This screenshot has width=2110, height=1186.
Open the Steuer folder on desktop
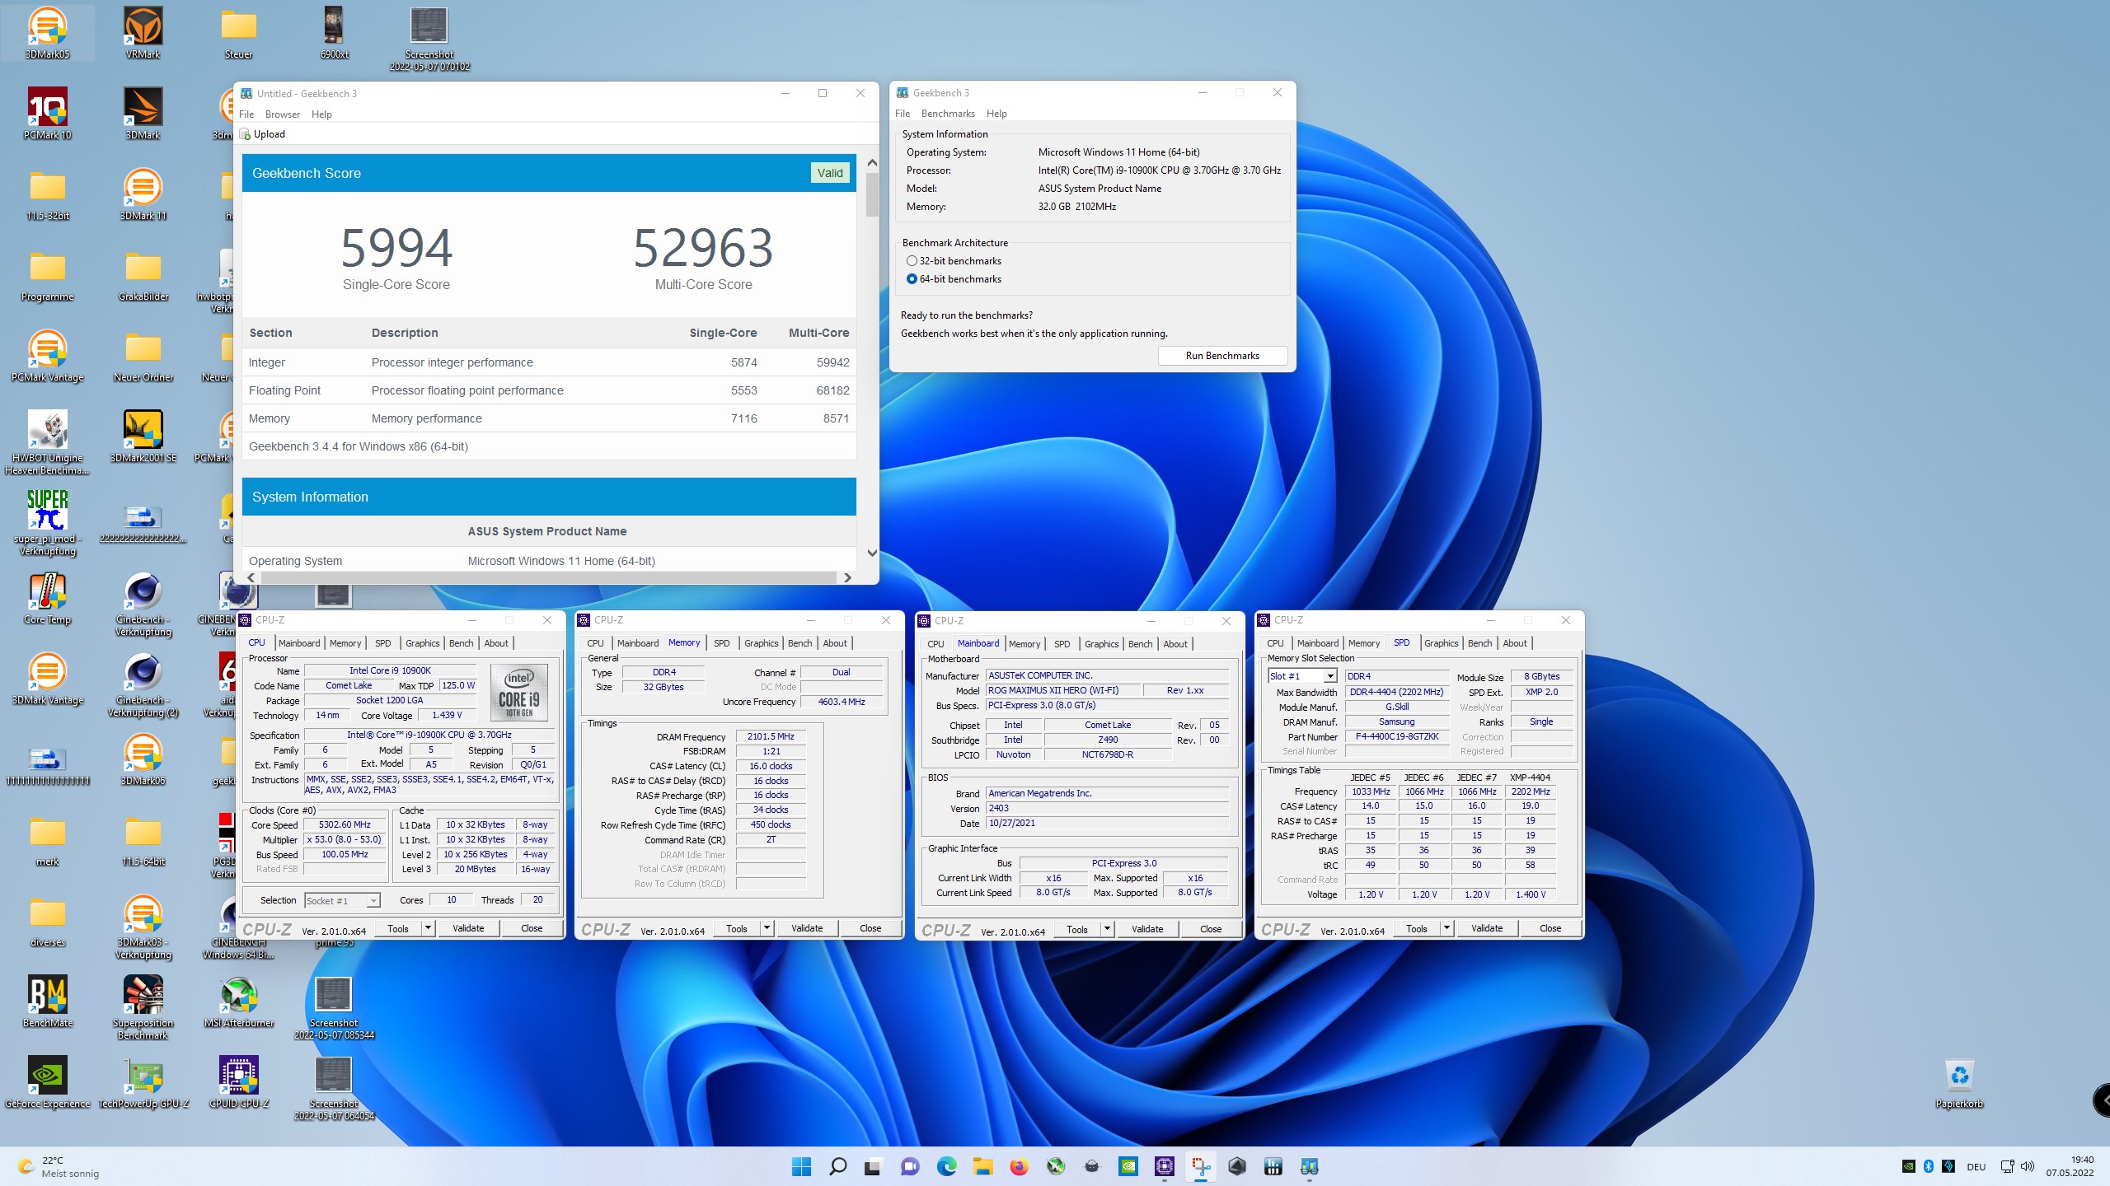[x=239, y=33]
